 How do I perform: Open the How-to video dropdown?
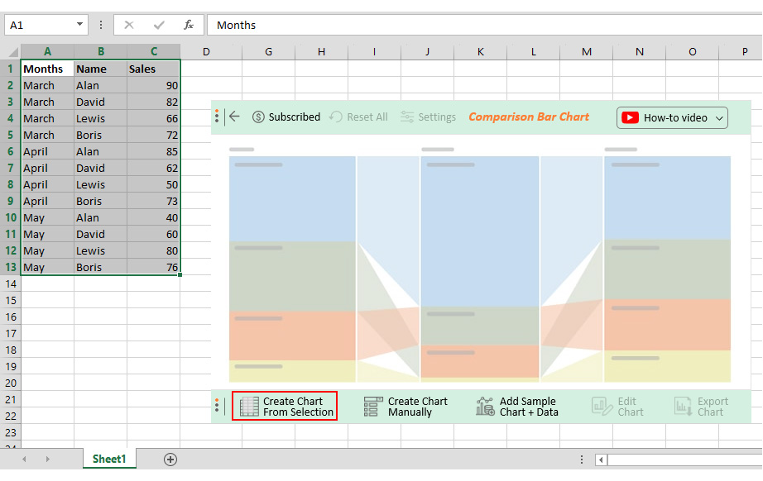[672, 117]
